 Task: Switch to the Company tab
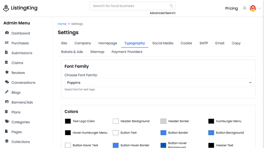click(x=83, y=43)
